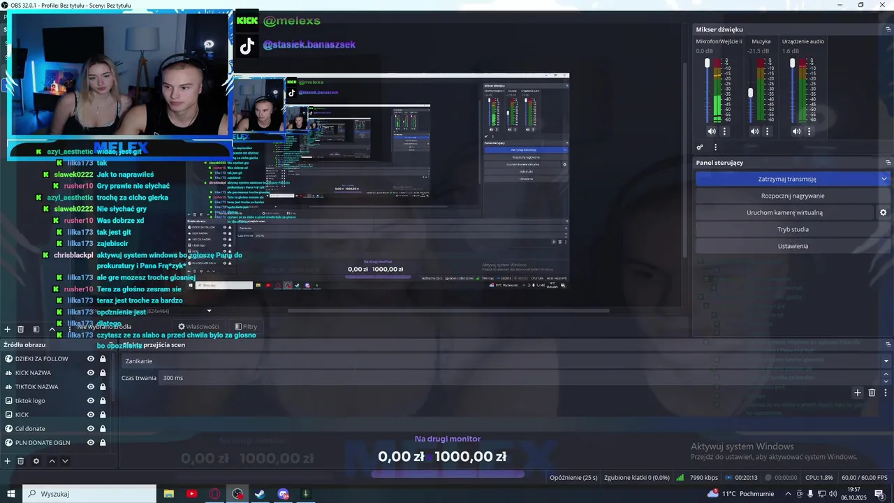Screen dimensions: 894x503
Task: Unlock the DZIEKI ZA FOLLOW source
Action: 103,359
